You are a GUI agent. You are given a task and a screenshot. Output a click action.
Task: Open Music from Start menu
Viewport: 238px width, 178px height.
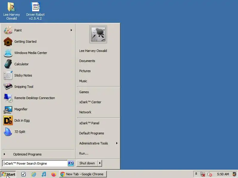tap(83, 81)
